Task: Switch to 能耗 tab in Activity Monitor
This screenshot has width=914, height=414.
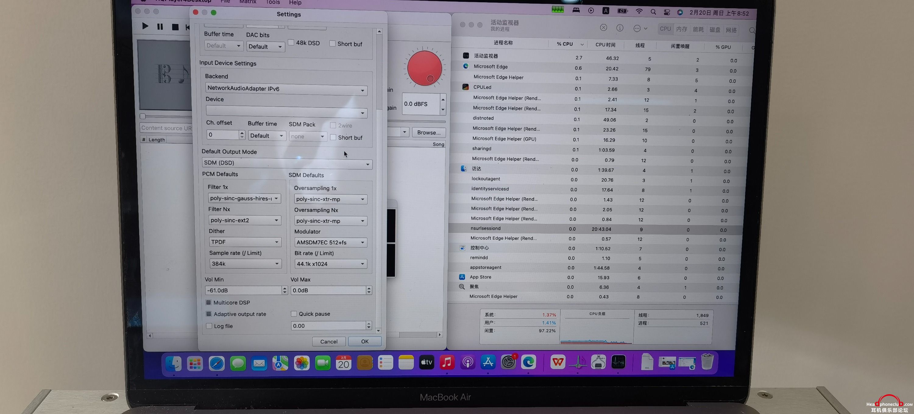Action: point(698,30)
